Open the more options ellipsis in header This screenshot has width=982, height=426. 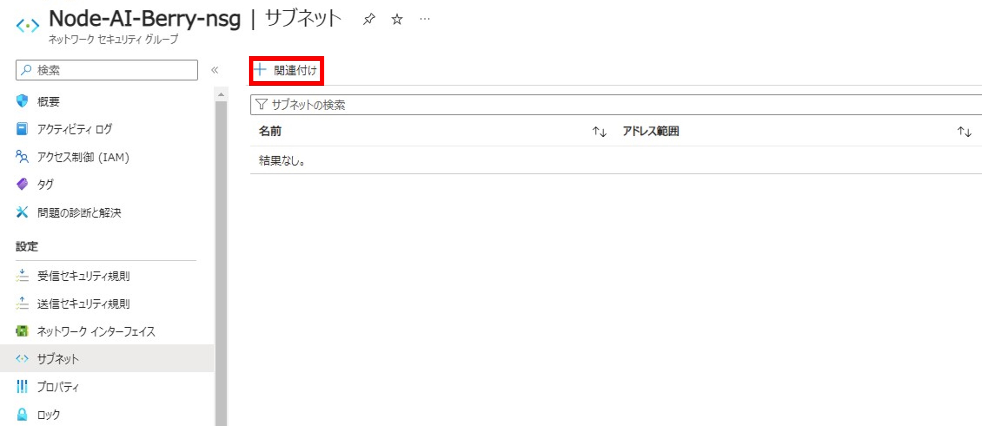pos(425,19)
